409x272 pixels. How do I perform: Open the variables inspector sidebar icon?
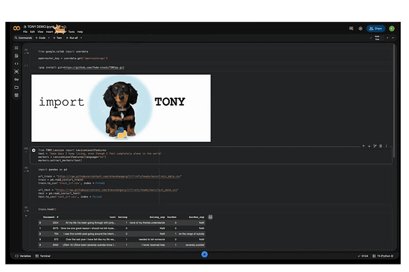[16, 72]
